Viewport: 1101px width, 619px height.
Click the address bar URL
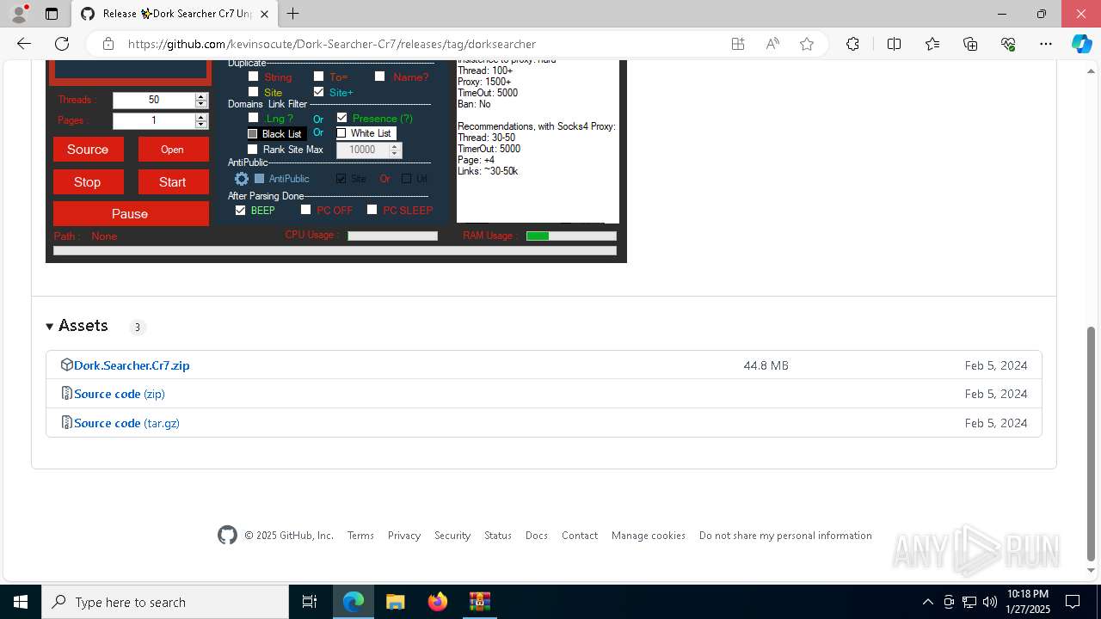(332, 44)
